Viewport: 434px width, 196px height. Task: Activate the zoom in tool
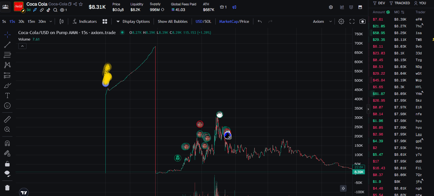pos(7,130)
